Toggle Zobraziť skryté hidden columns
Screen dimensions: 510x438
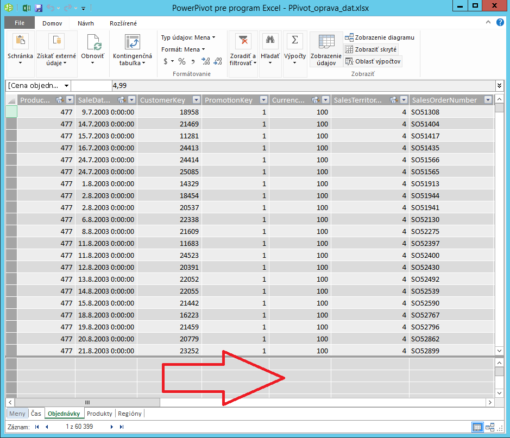371,49
